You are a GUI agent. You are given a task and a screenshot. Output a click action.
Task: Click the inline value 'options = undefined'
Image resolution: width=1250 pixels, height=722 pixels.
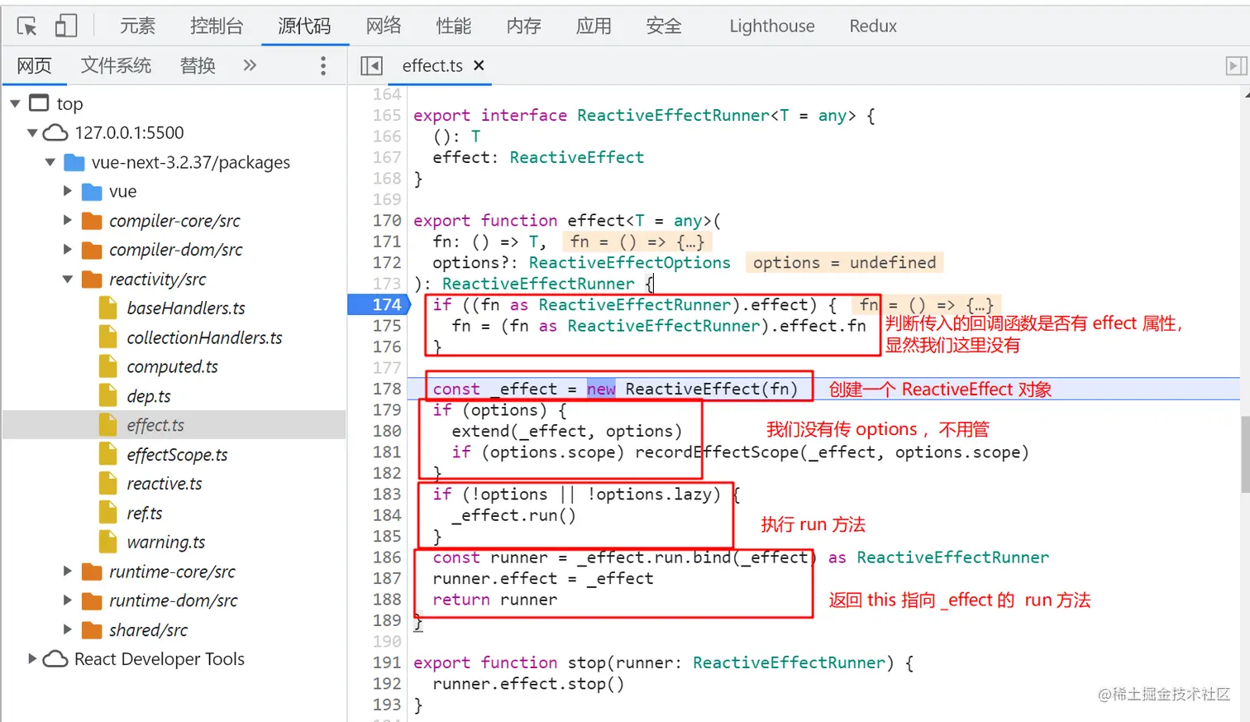coord(844,263)
